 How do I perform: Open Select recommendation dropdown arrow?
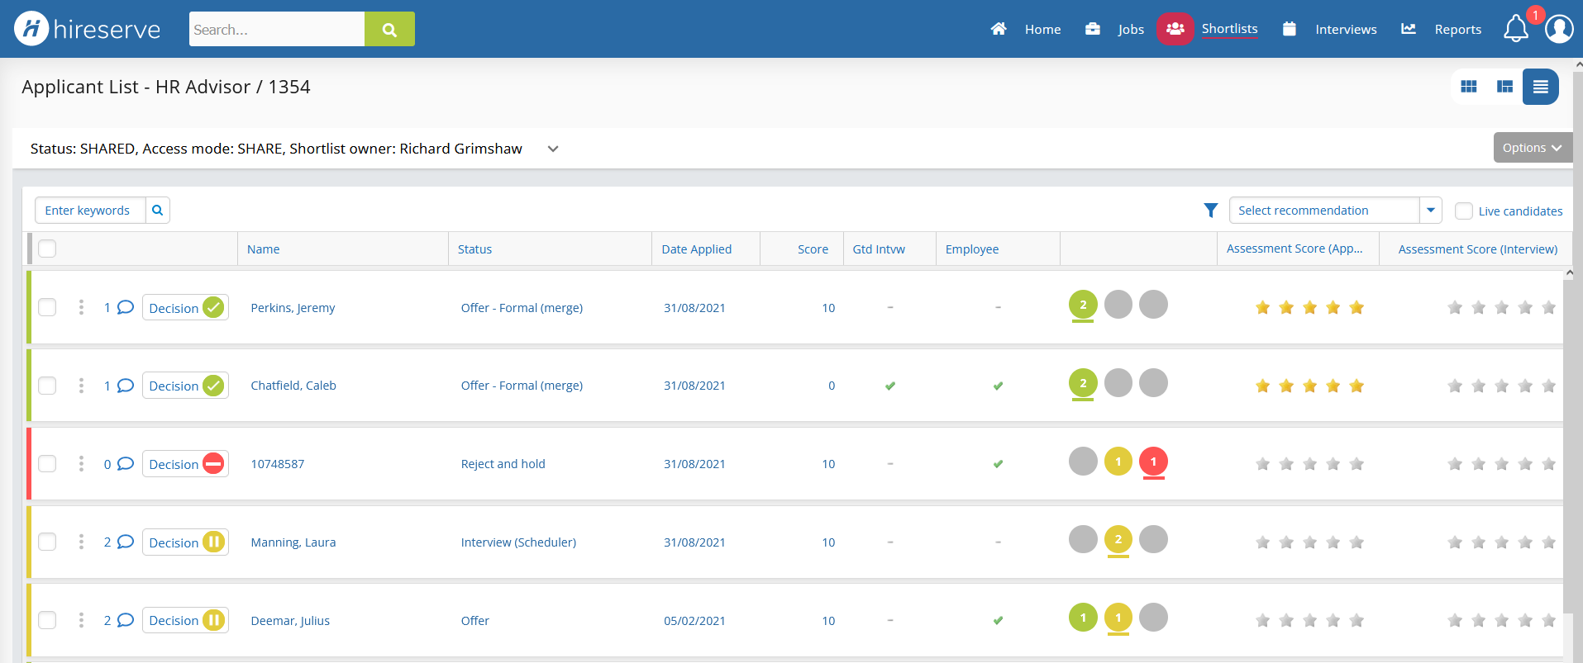pos(1431,211)
